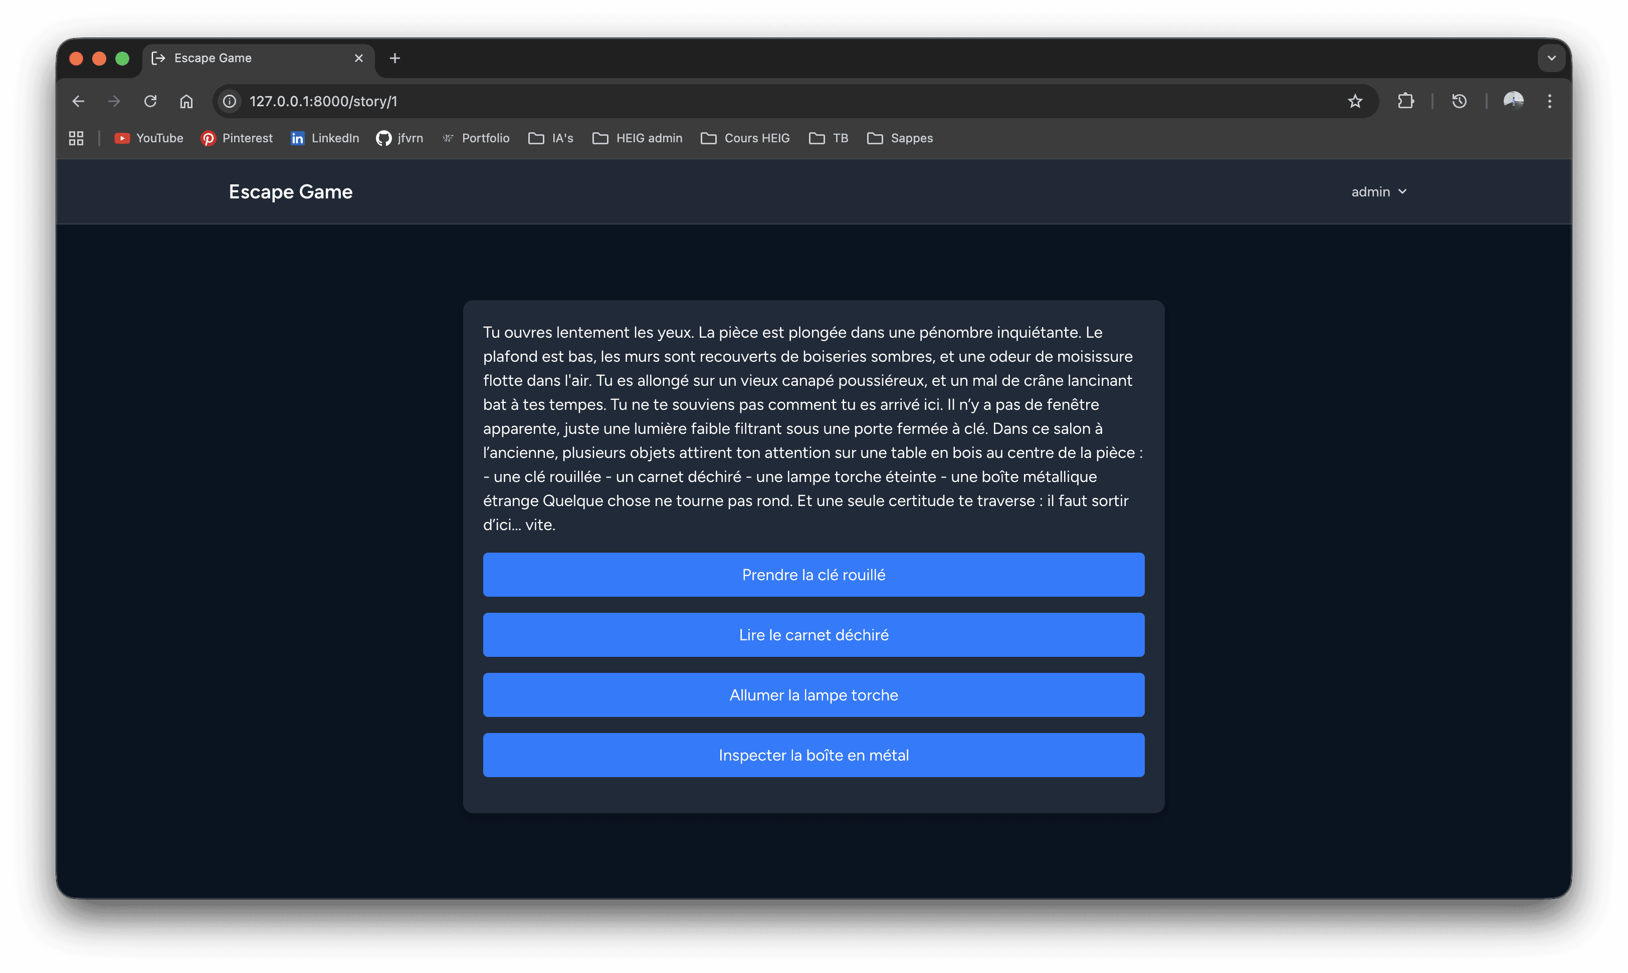Click the forward navigation arrow
The image size is (1628, 973).
point(114,101)
